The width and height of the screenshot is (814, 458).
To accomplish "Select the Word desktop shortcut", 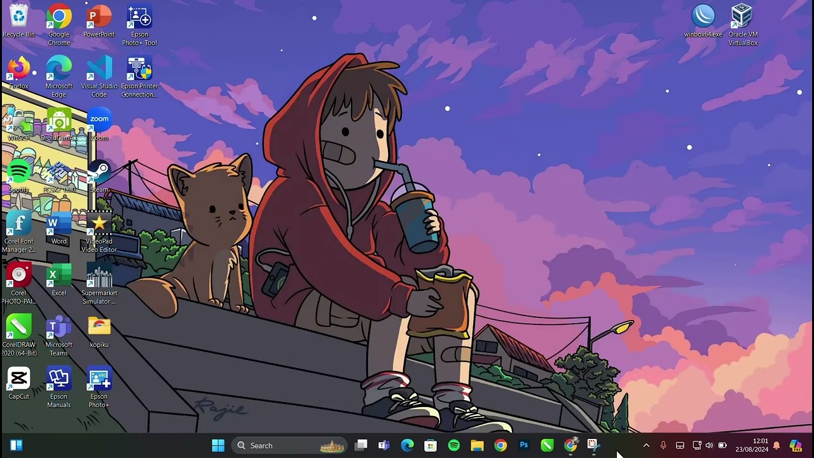I will click(x=59, y=228).
